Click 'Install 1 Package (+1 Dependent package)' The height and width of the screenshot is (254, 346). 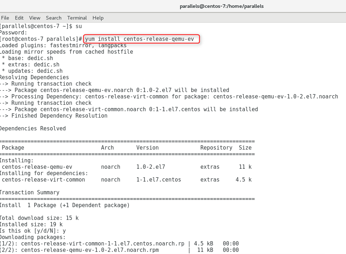point(65,205)
